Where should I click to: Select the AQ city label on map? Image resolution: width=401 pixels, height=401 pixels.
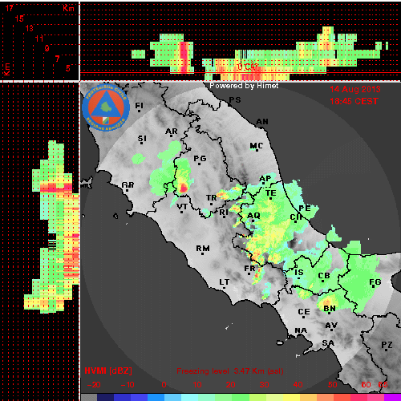coord(253,216)
